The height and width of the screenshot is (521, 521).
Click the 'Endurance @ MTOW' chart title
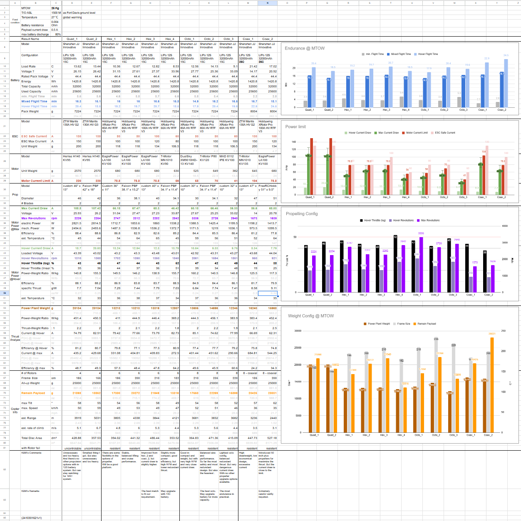[x=305, y=48]
